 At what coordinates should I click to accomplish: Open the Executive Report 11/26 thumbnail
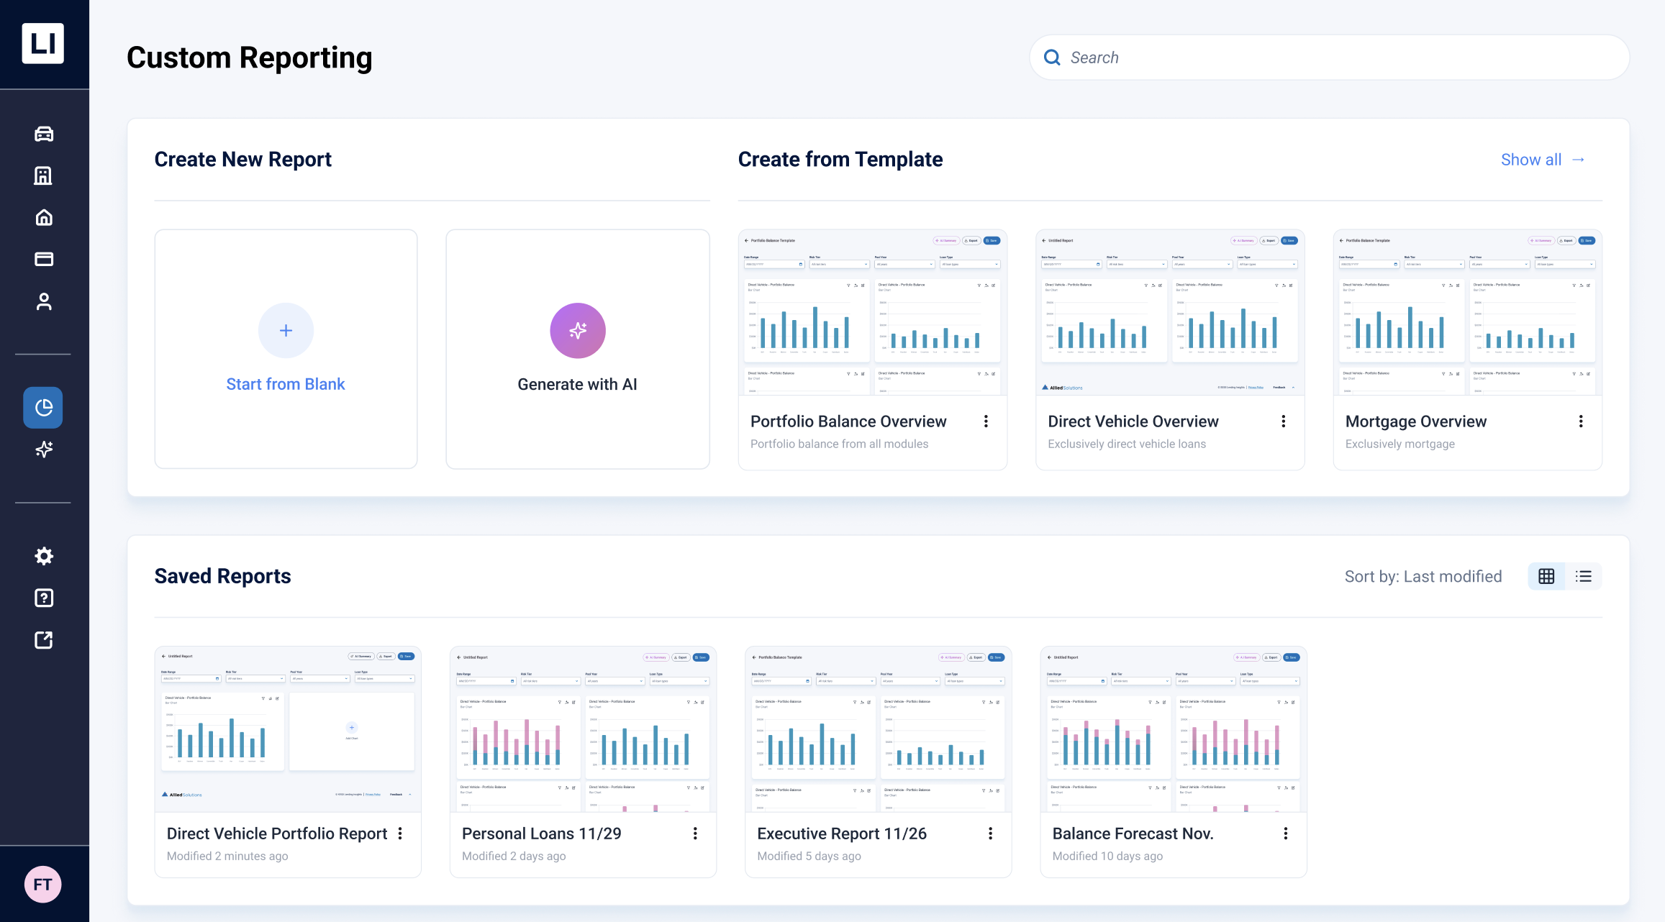tap(879, 729)
